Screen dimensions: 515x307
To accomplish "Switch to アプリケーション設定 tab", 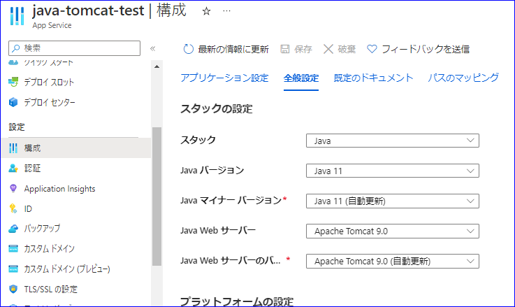I will pyautogui.click(x=224, y=78).
